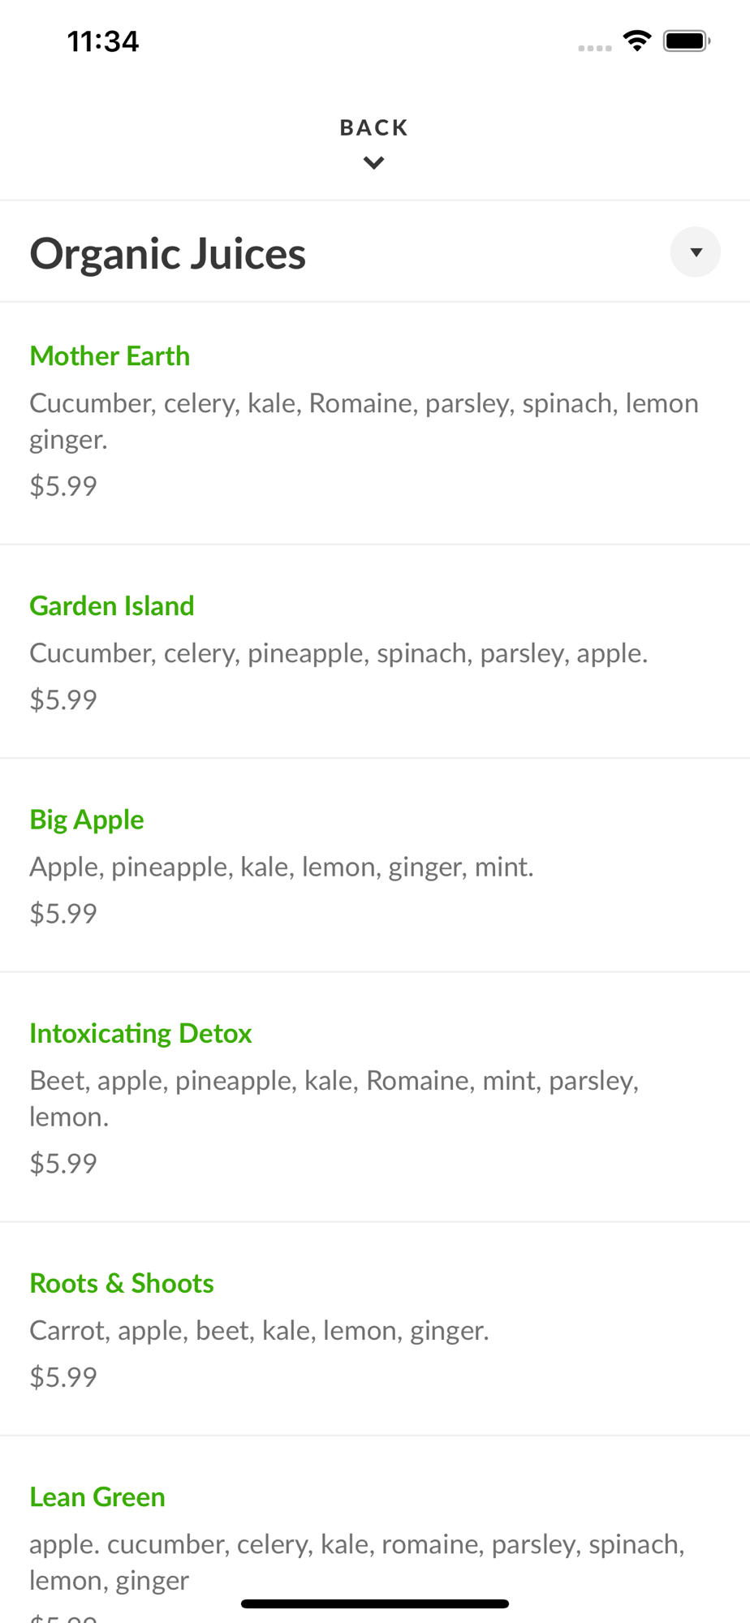Click the Intoxicating Detox $5.99 price
Image resolution: width=750 pixels, height=1623 pixels.
point(63,1164)
